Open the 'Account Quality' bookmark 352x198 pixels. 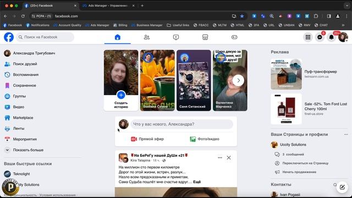coord(67,25)
